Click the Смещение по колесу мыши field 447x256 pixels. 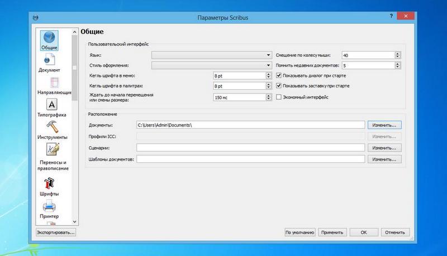[x=369, y=55]
